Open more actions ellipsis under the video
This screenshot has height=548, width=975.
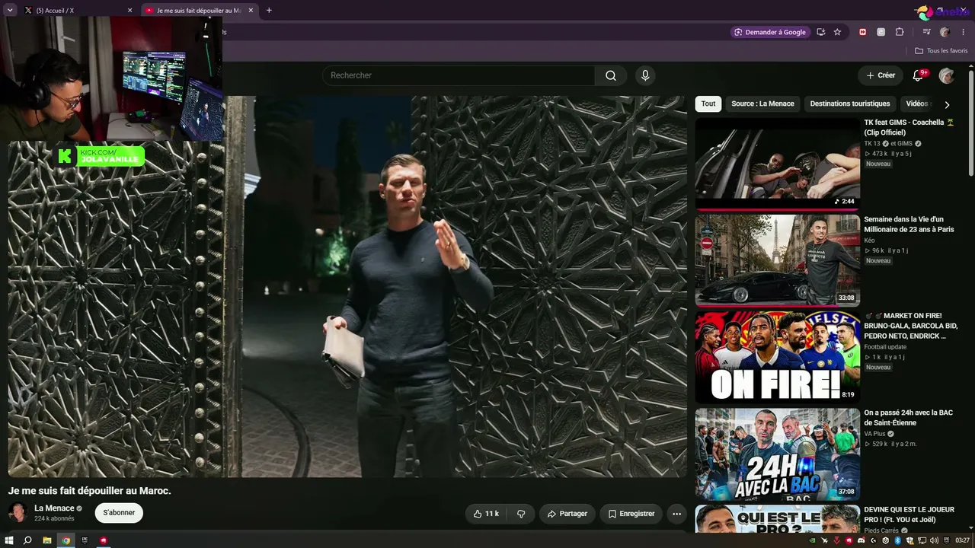point(676,514)
